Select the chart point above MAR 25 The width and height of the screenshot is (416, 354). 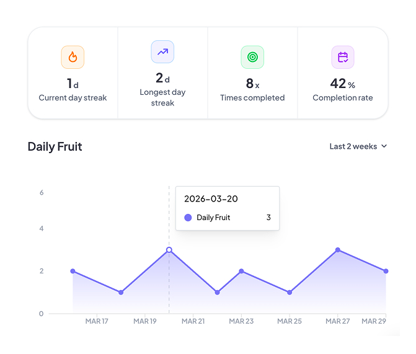[290, 292]
